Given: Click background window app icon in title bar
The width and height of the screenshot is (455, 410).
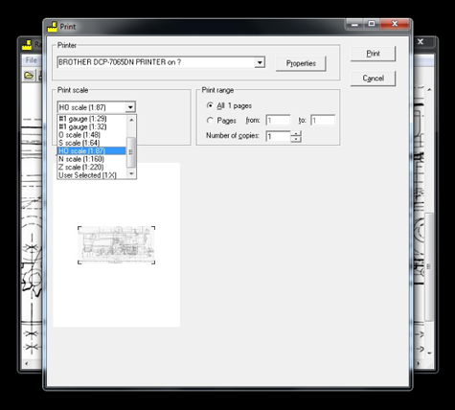Looking at the screenshot, I should (x=27, y=45).
